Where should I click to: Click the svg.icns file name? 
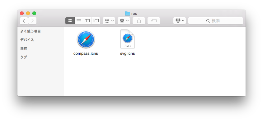128,54
